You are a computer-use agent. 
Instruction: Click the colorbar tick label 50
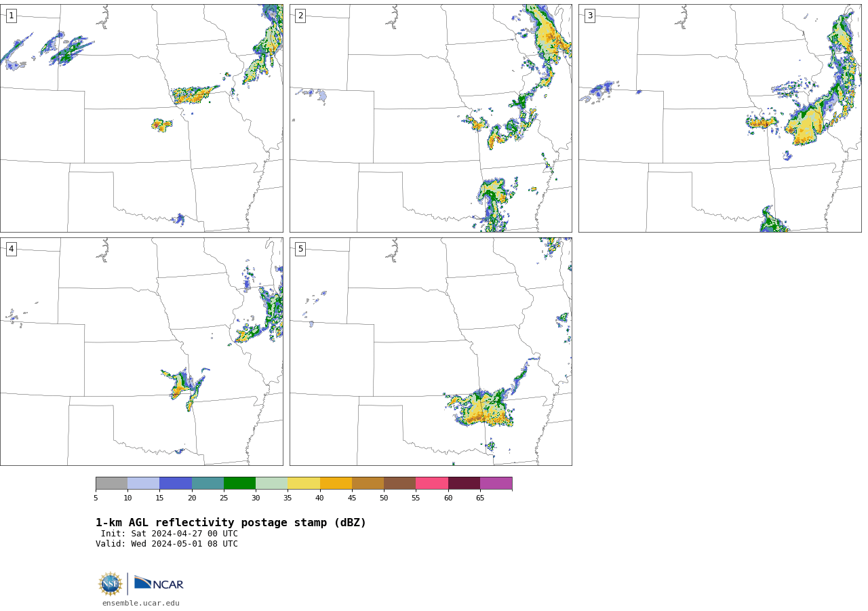[x=384, y=498]
